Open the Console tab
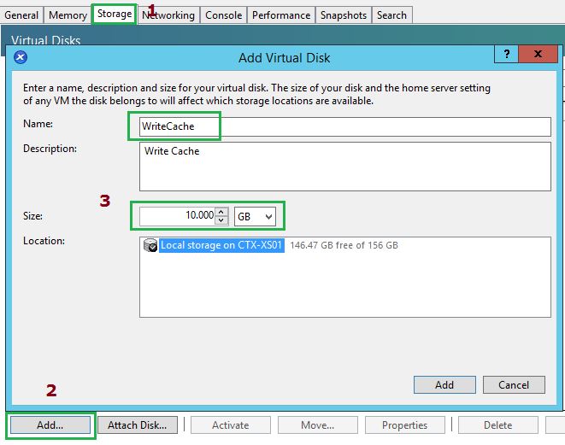 coord(223,15)
